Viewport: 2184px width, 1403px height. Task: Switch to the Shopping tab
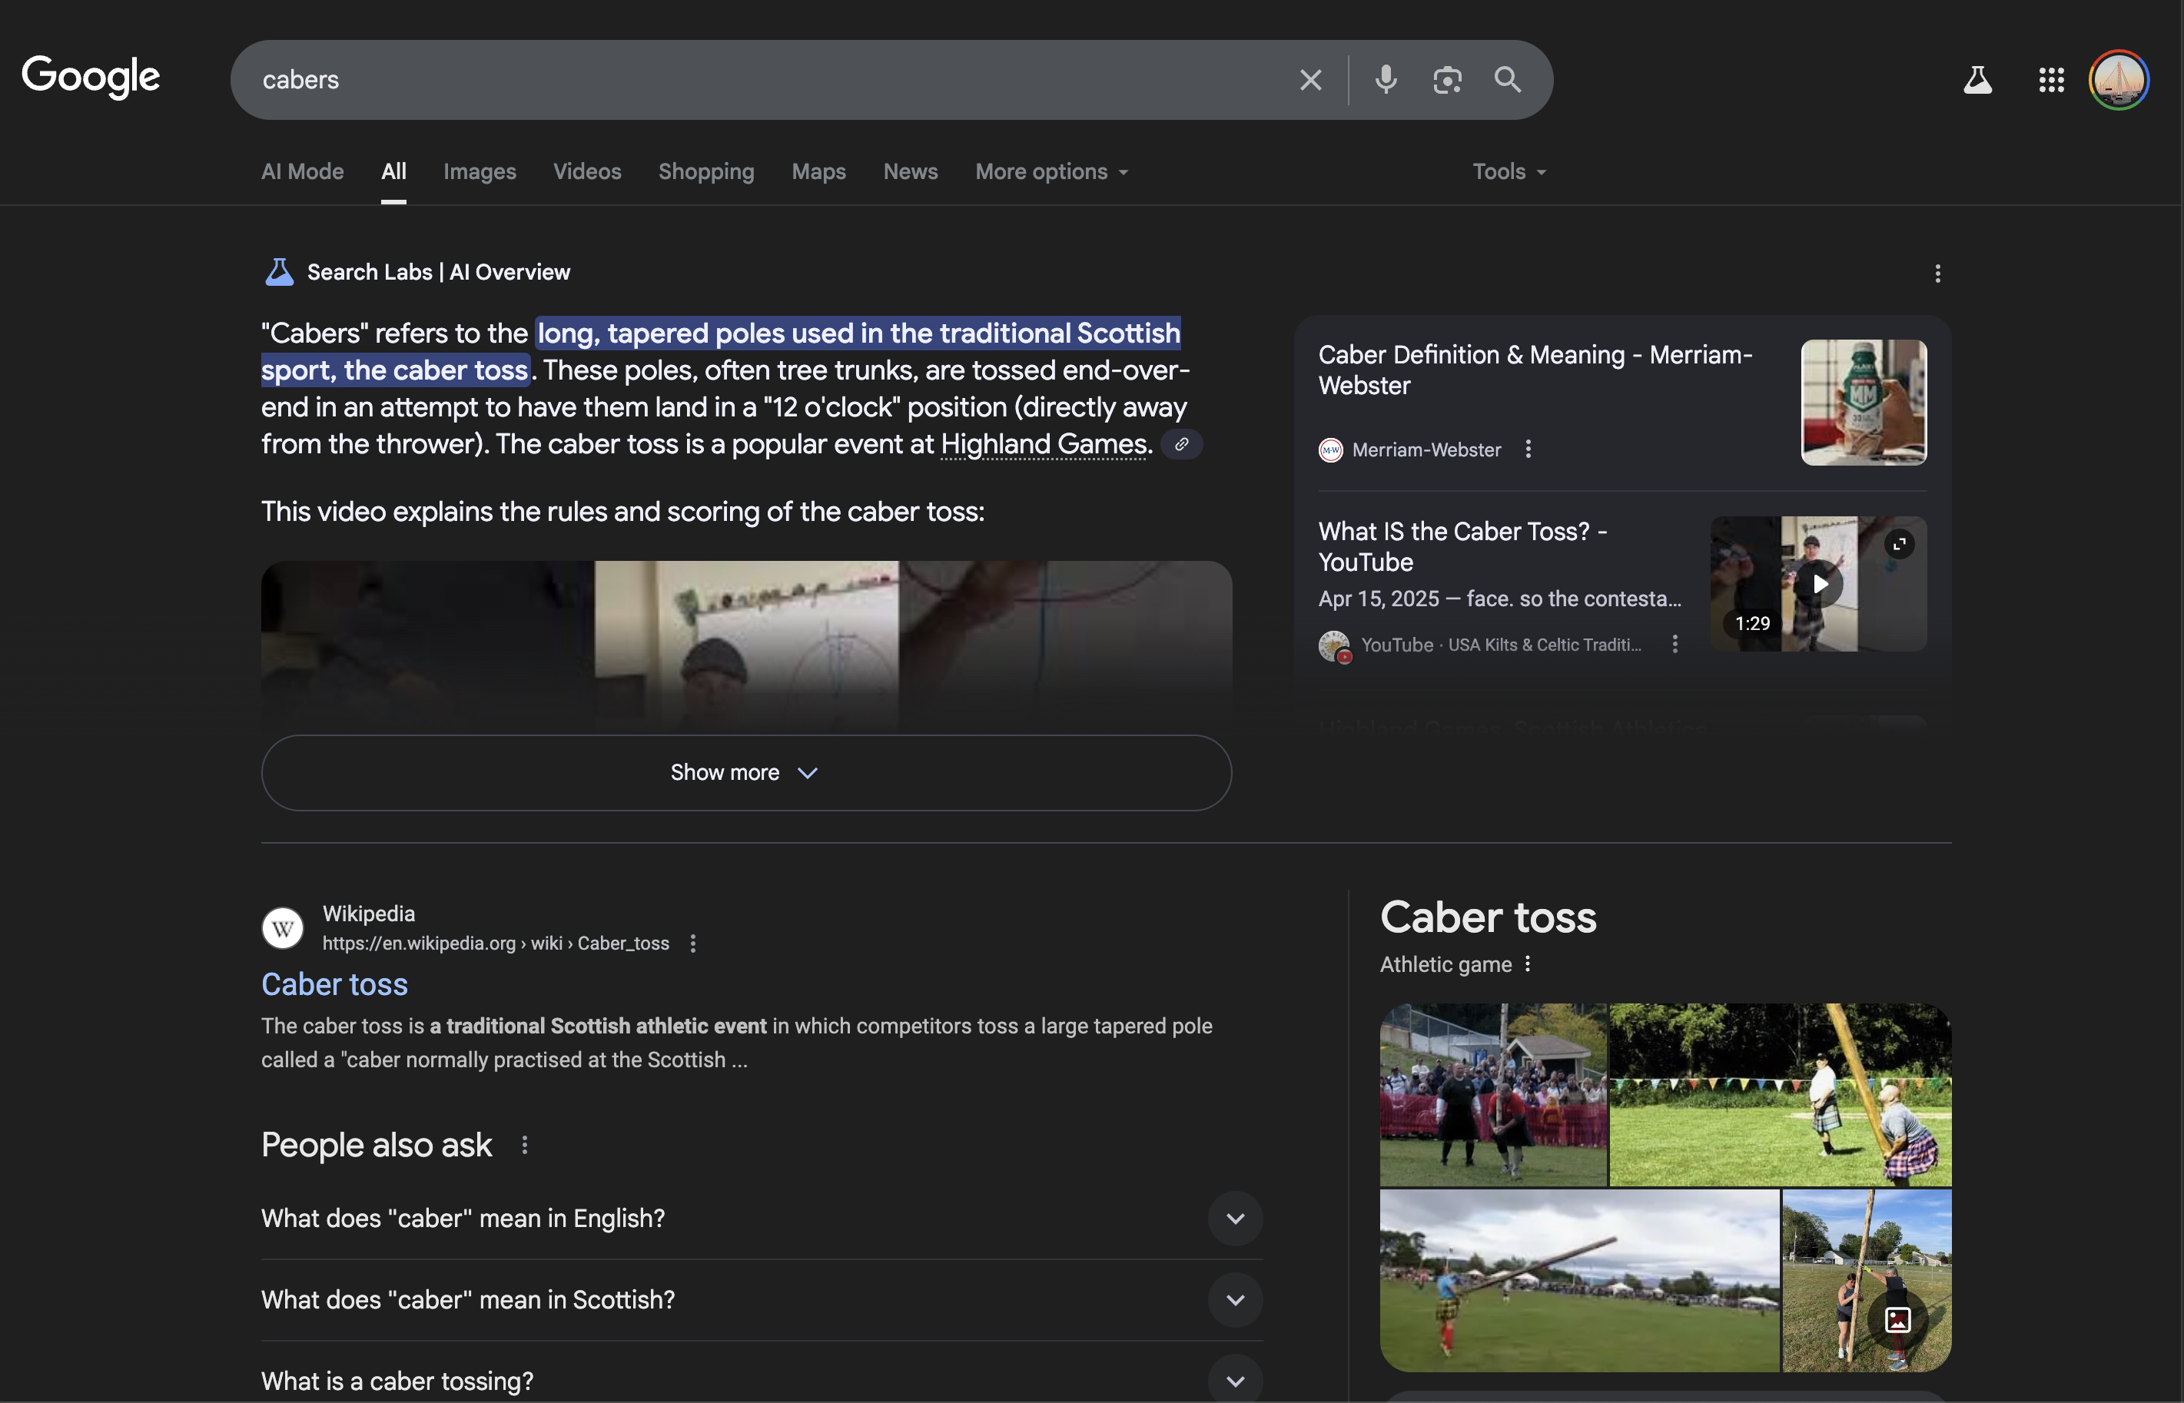point(706,171)
